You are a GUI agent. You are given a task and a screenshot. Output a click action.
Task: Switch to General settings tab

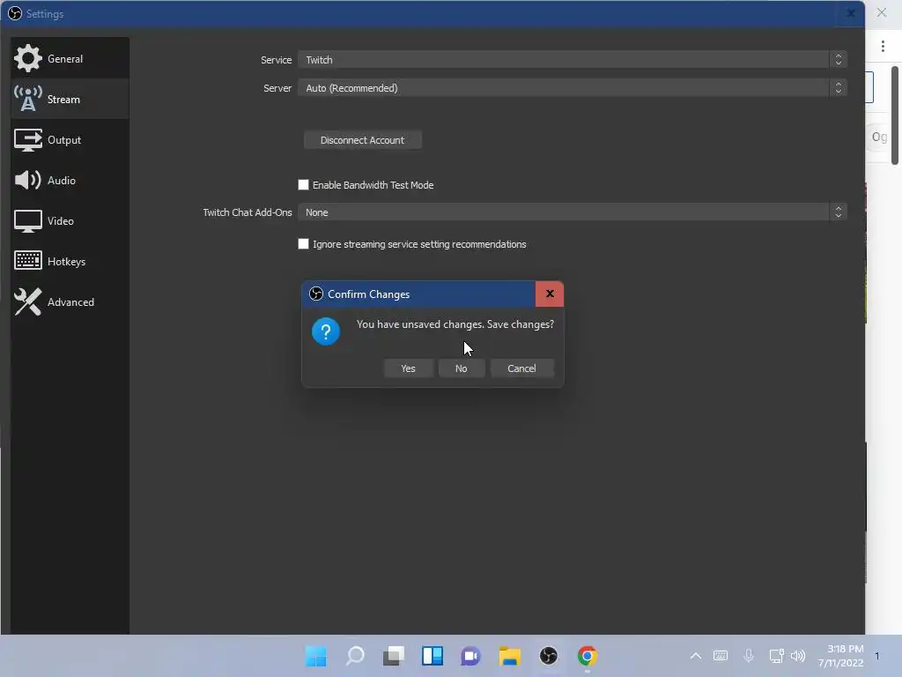click(x=70, y=58)
